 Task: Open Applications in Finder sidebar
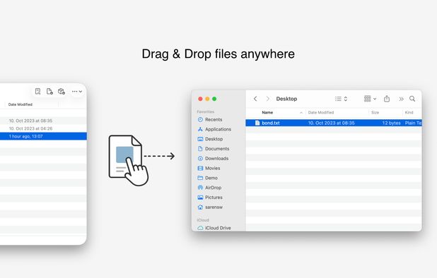(214, 129)
